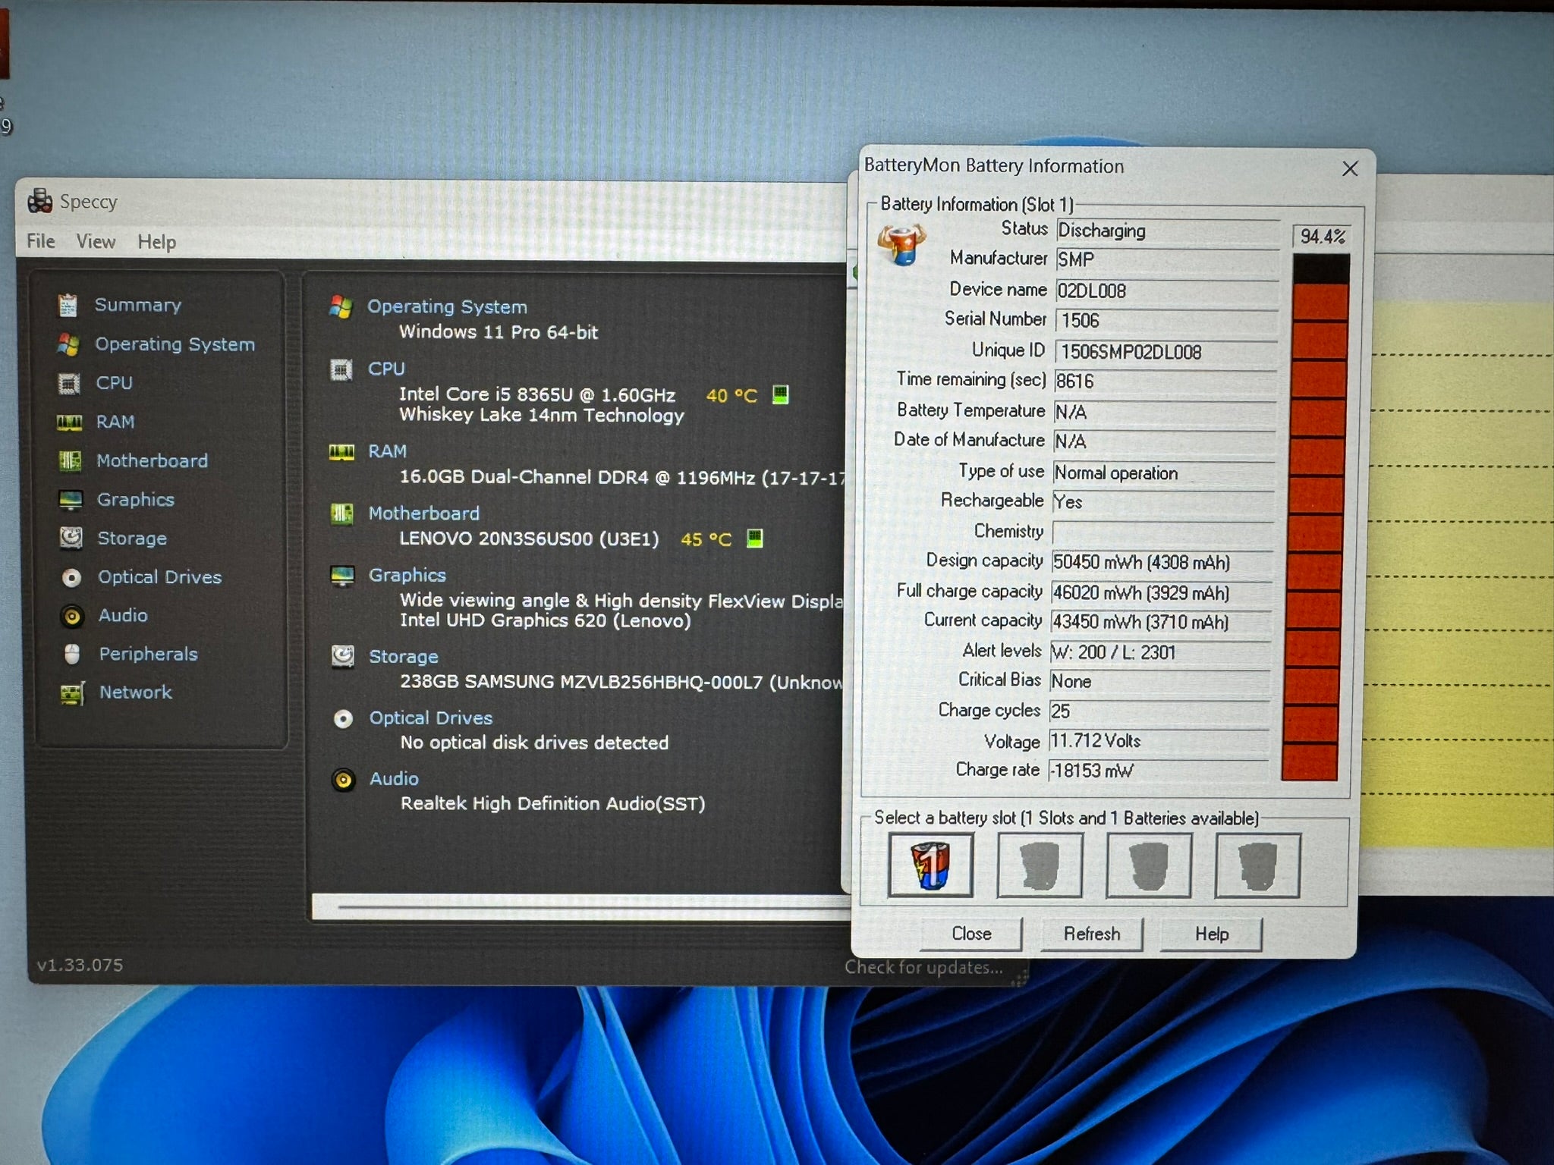Click Help button in BatteryMon dialog

[x=1211, y=934]
